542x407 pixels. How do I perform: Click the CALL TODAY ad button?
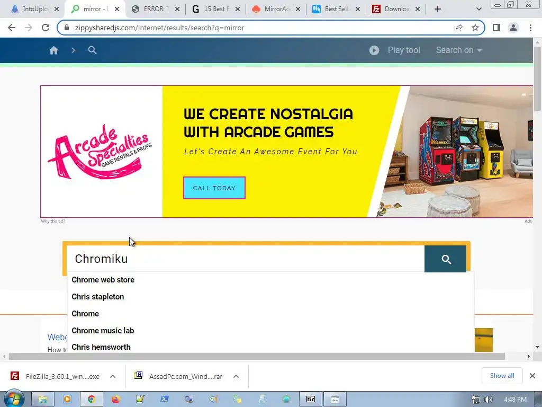click(x=214, y=188)
